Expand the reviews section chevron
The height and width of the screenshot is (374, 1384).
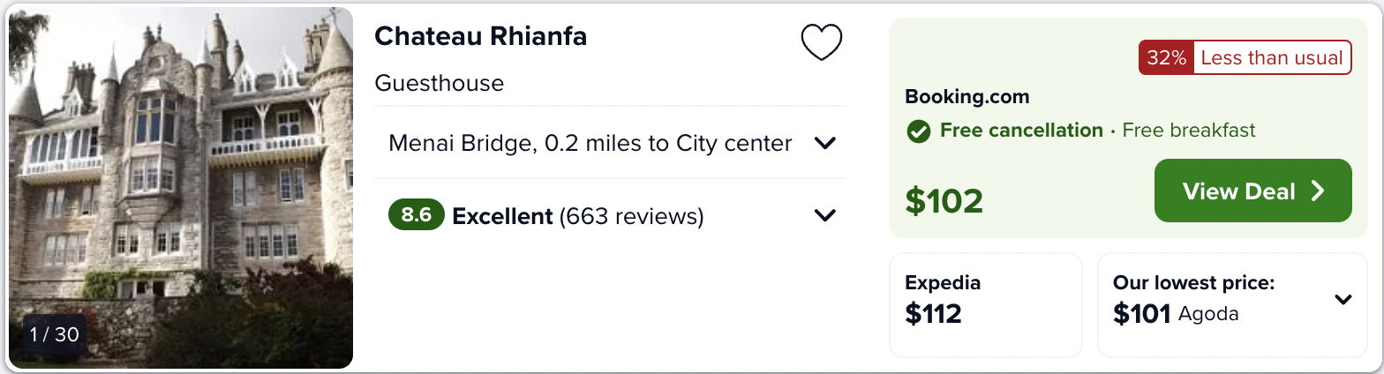point(825,215)
